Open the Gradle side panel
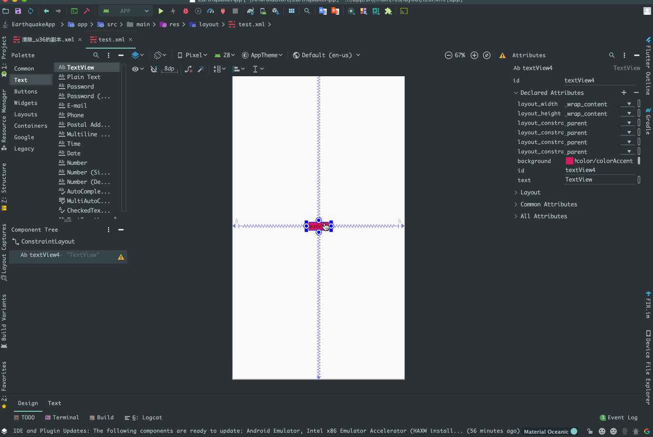Screen dimensions: 653x437 [648, 122]
